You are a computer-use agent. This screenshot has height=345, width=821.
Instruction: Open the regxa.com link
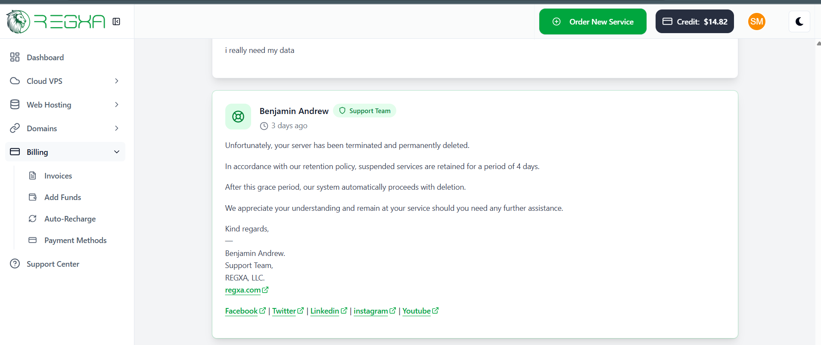tap(243, 290)
